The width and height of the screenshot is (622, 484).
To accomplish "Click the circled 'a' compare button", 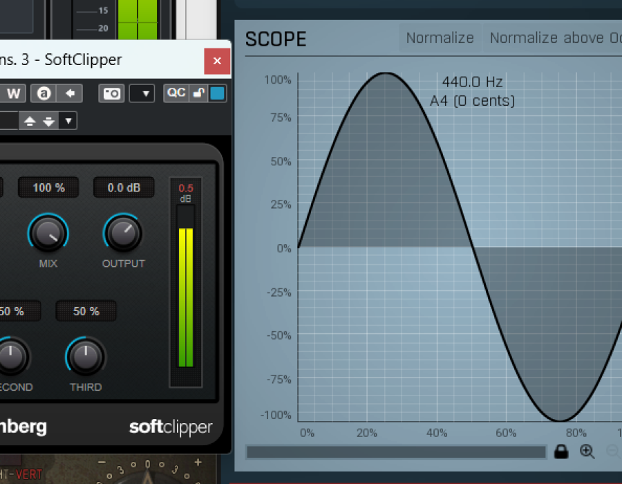I will (44, 93).
